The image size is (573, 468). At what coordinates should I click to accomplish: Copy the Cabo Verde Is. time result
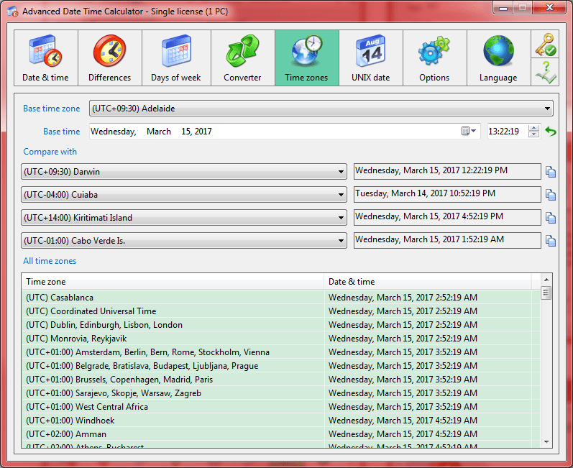550,241
